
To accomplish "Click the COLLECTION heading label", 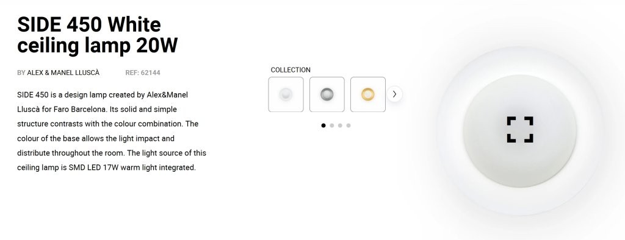I will coord(291,70).
